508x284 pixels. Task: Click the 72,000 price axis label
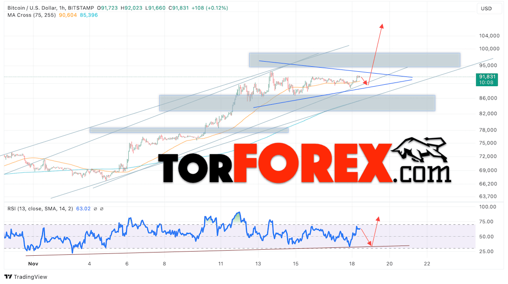[x=488, y=156]
